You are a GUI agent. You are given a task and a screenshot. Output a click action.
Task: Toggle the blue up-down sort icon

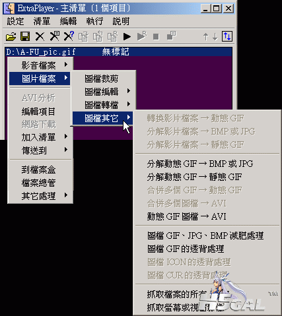(227, 36)
